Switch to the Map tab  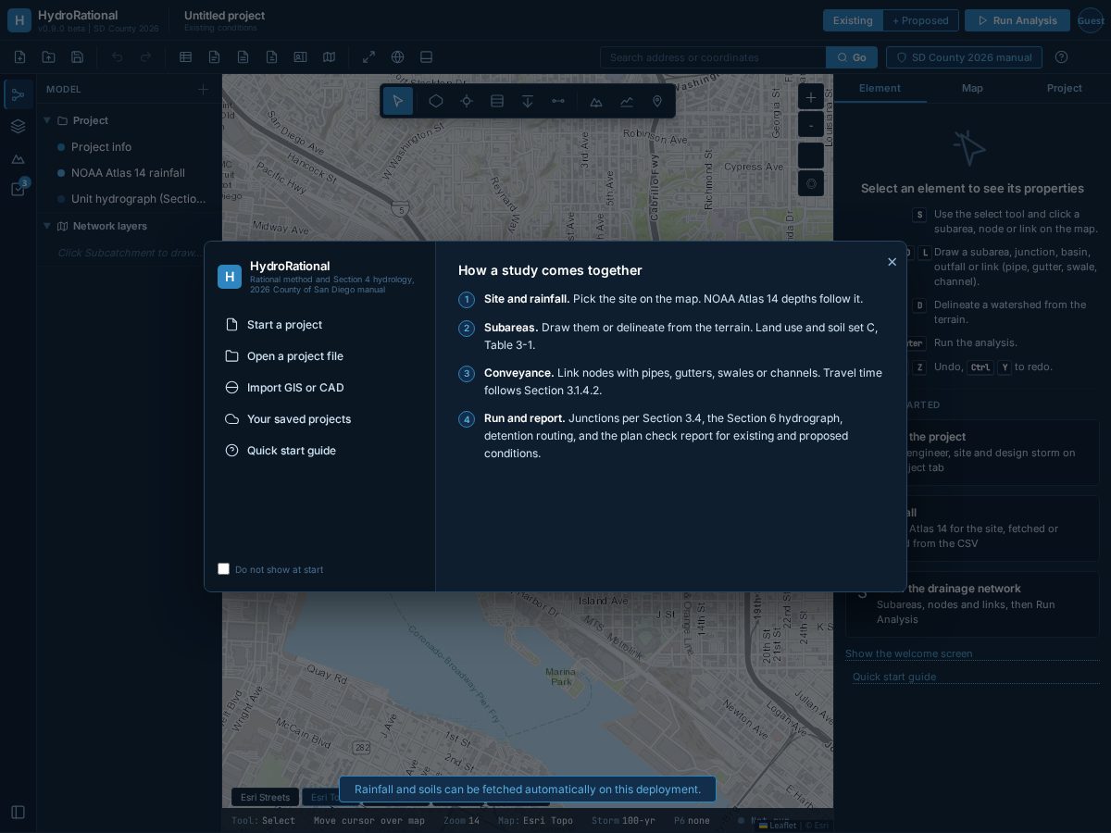pyautogui.click(x=972, y=88)
